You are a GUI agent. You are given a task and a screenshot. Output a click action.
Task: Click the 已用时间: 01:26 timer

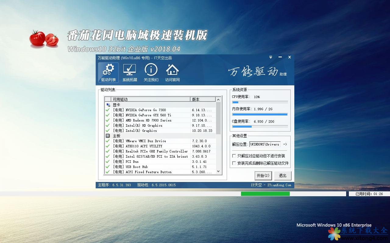click(369, 194)
